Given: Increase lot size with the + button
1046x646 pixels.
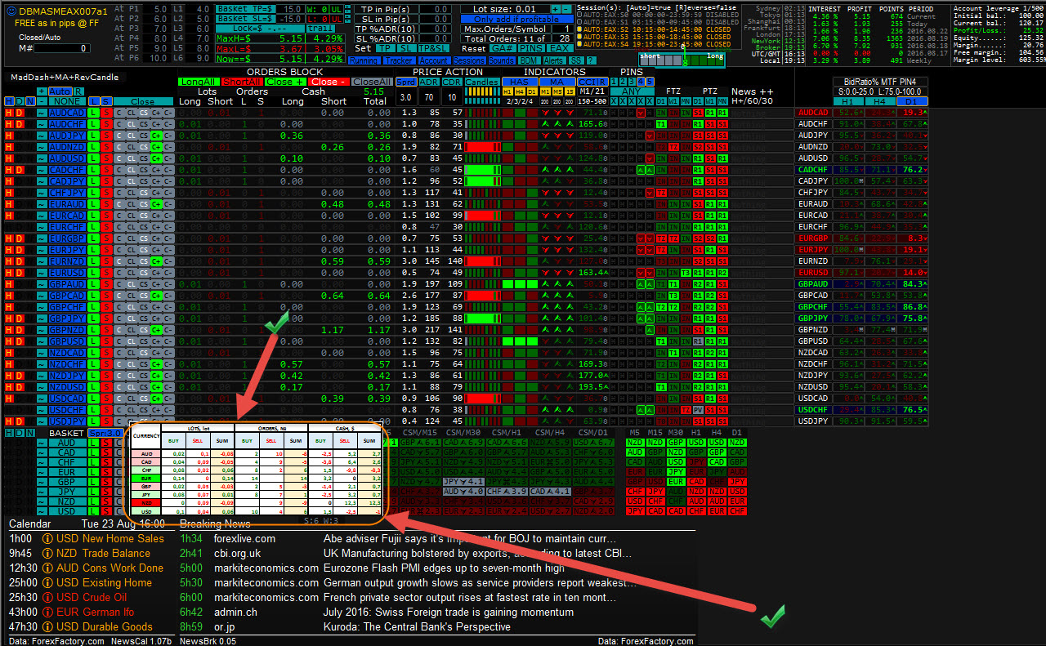Looking at the screenshot, I should [557, 9].
